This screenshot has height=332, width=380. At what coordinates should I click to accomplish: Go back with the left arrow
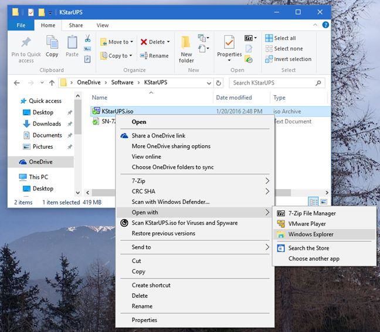pos(17,83)
